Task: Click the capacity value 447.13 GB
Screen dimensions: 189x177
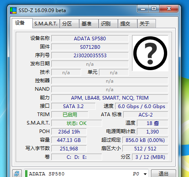Action: coord(69,140)
